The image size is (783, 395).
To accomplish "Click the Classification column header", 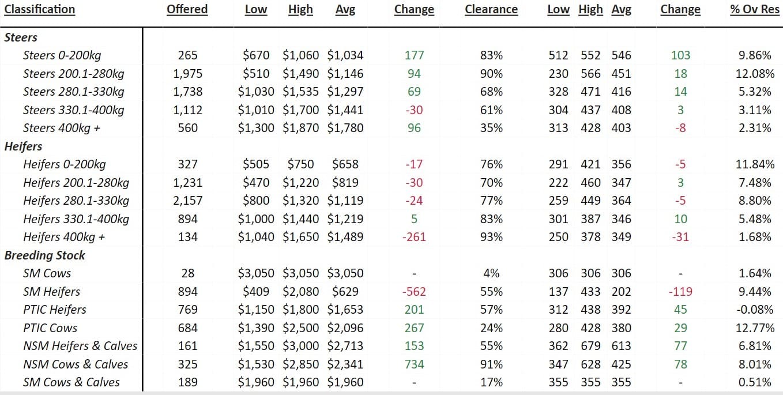I will pos(40,9).
